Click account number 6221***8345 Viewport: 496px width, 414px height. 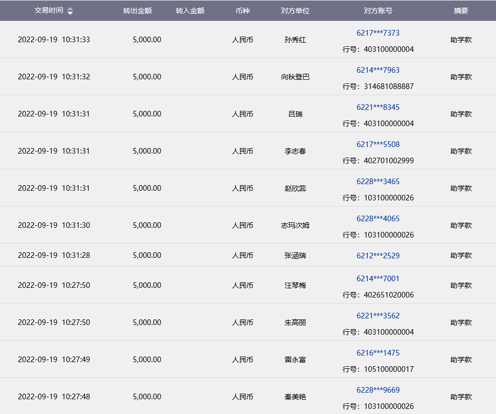click(x=378, y=107)
